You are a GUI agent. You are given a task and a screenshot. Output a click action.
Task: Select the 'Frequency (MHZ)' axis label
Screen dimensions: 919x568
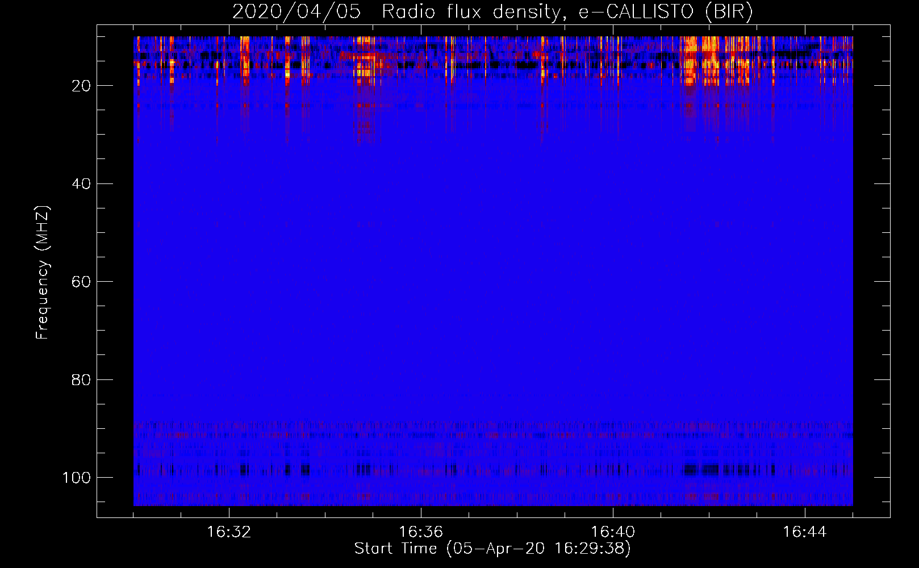[x=43, y=272]
